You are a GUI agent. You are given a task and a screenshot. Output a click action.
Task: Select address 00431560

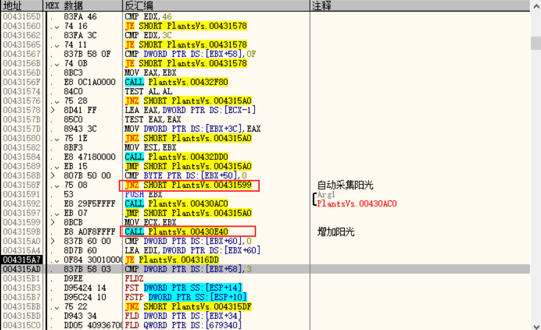click(x=22, y=26)
